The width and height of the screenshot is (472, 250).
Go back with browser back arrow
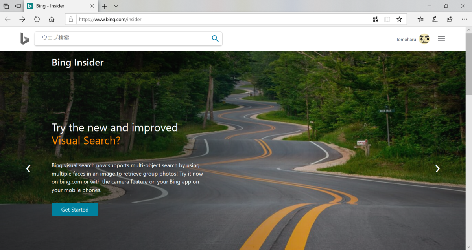coord(7,19)
